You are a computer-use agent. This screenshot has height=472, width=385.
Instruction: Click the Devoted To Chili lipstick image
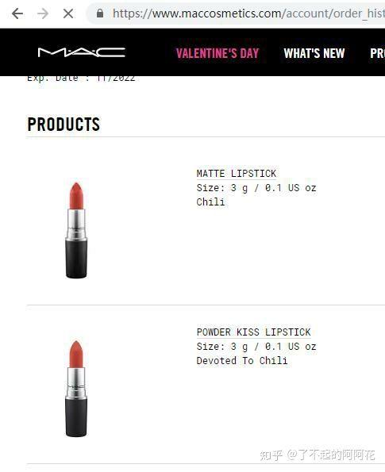click(x=76, y=389)
